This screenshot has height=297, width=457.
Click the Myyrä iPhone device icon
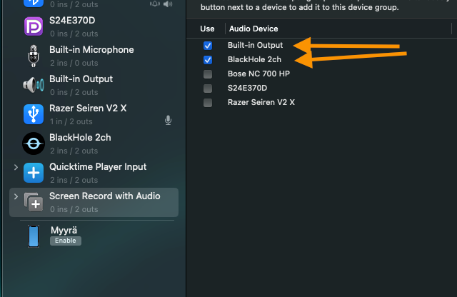pyautogui.click(x=34, y=236)
